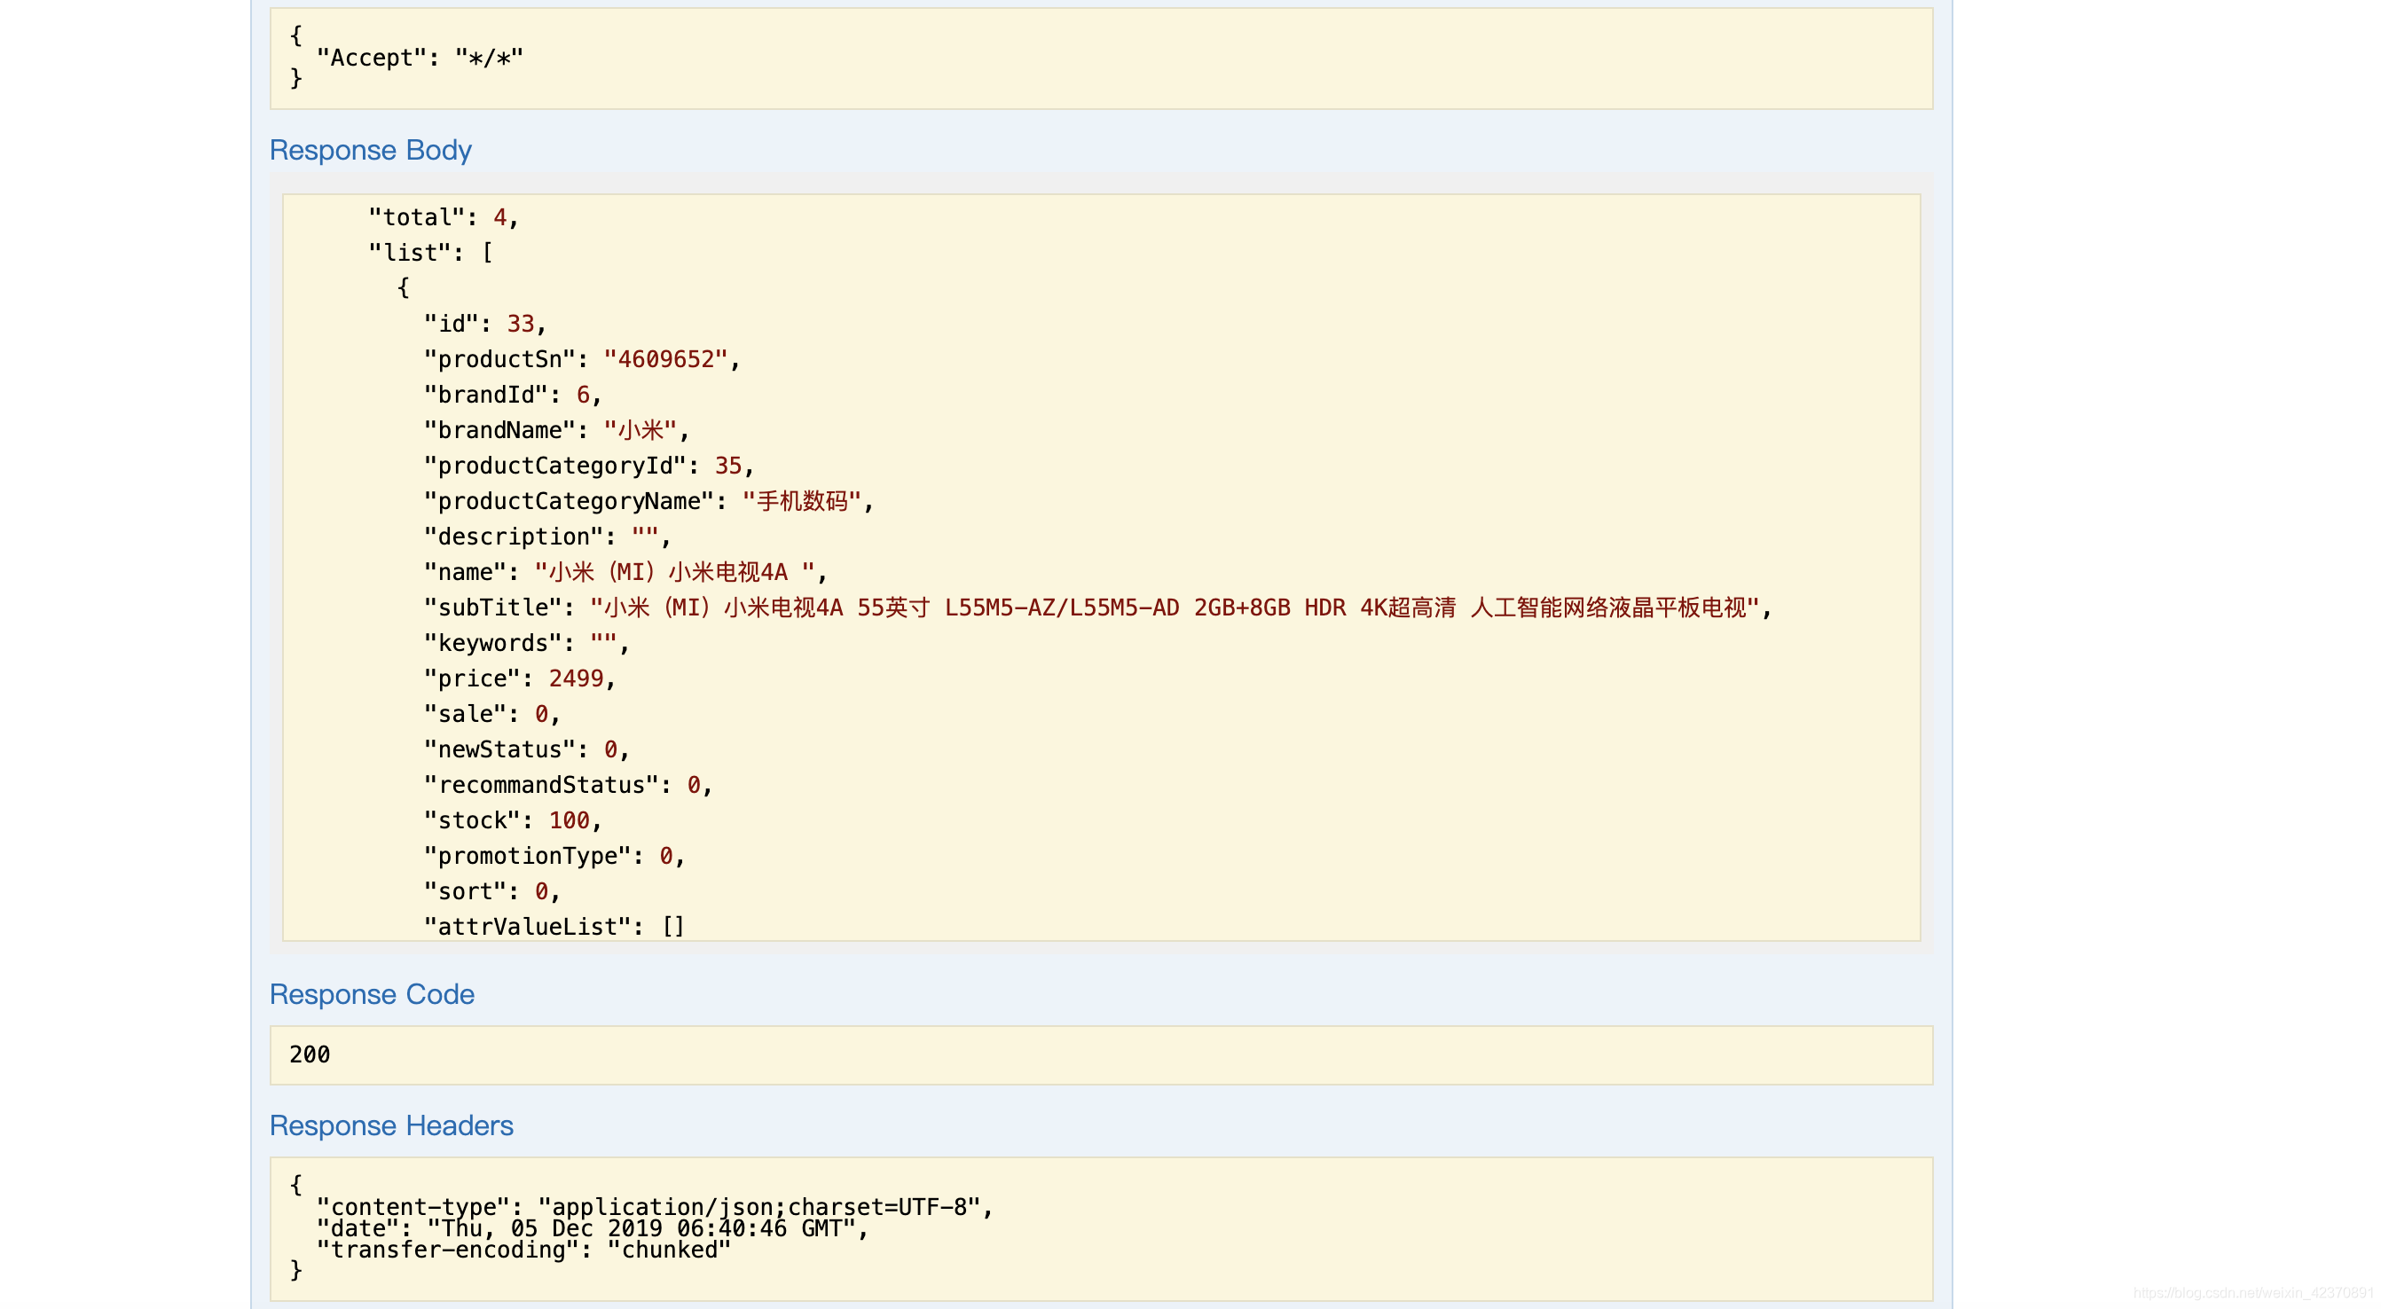Select the productCategoryName value "手机数码"

click(802, 502)
